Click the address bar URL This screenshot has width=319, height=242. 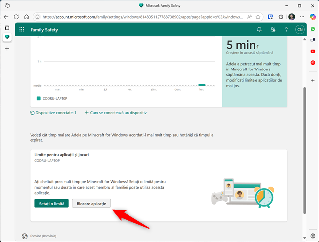click(142, 17)
